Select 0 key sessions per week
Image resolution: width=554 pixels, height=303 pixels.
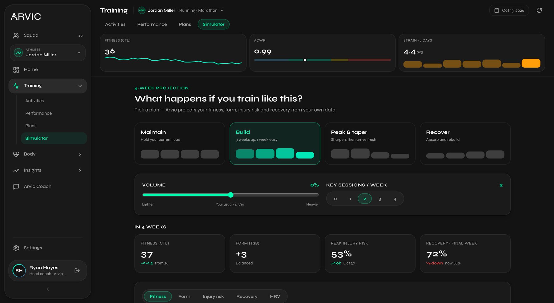click(335, 199)
